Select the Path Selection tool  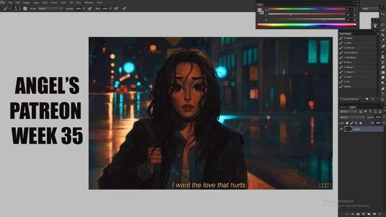(x=383, y=99)
